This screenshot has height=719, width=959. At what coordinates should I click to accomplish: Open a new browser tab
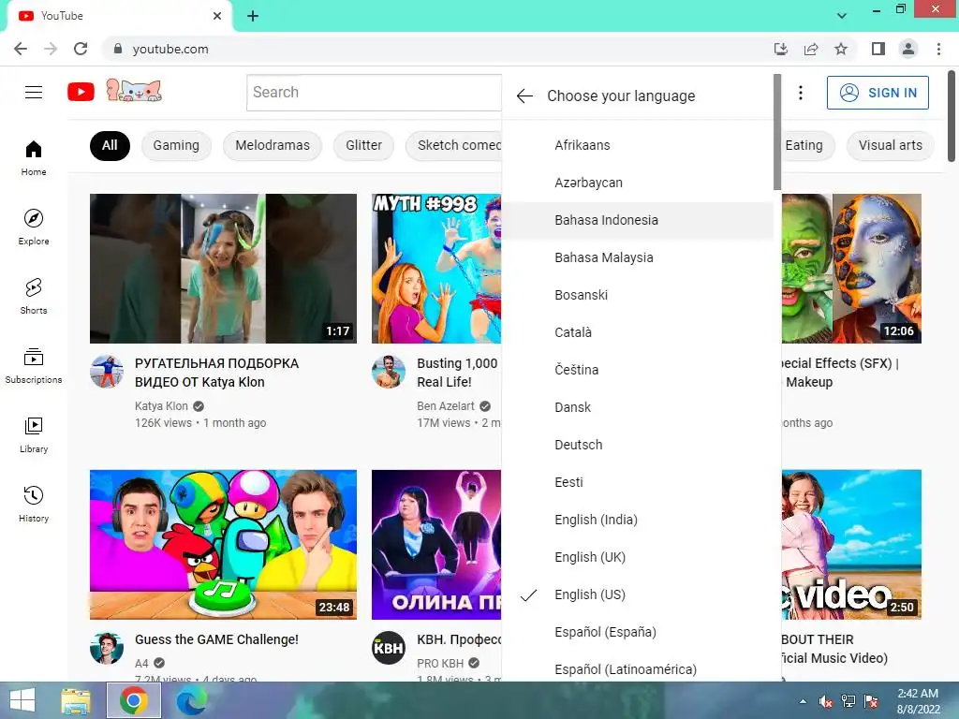coord(253,16)
